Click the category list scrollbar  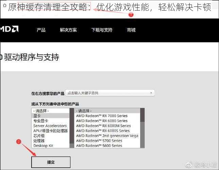72,128
